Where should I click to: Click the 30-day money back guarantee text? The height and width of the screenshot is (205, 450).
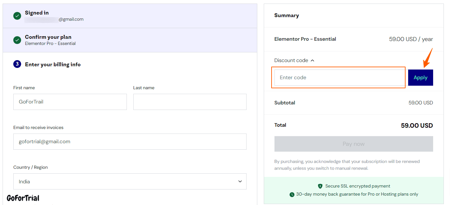(357, 194)
